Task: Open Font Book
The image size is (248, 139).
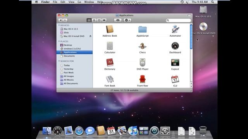Action: click(x=110, y=79)
